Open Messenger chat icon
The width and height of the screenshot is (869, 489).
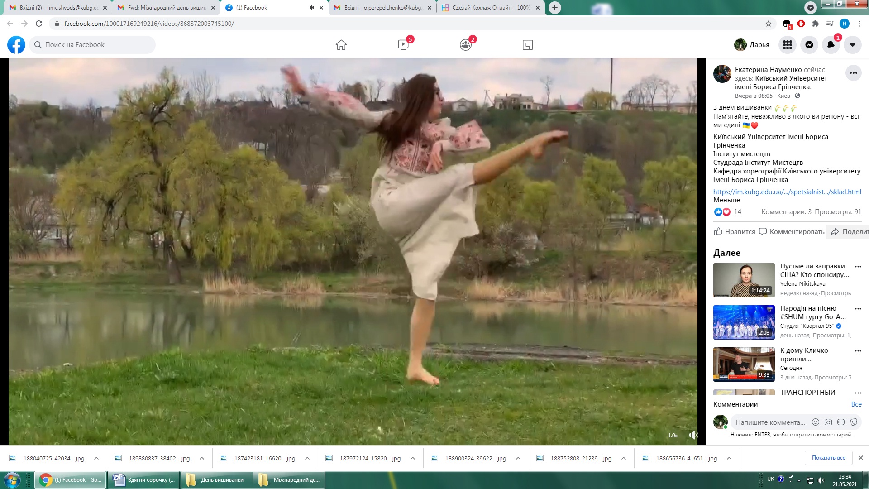tap(809, 45)
